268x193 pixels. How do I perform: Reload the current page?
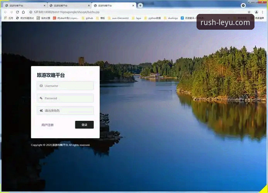[17, 12]
